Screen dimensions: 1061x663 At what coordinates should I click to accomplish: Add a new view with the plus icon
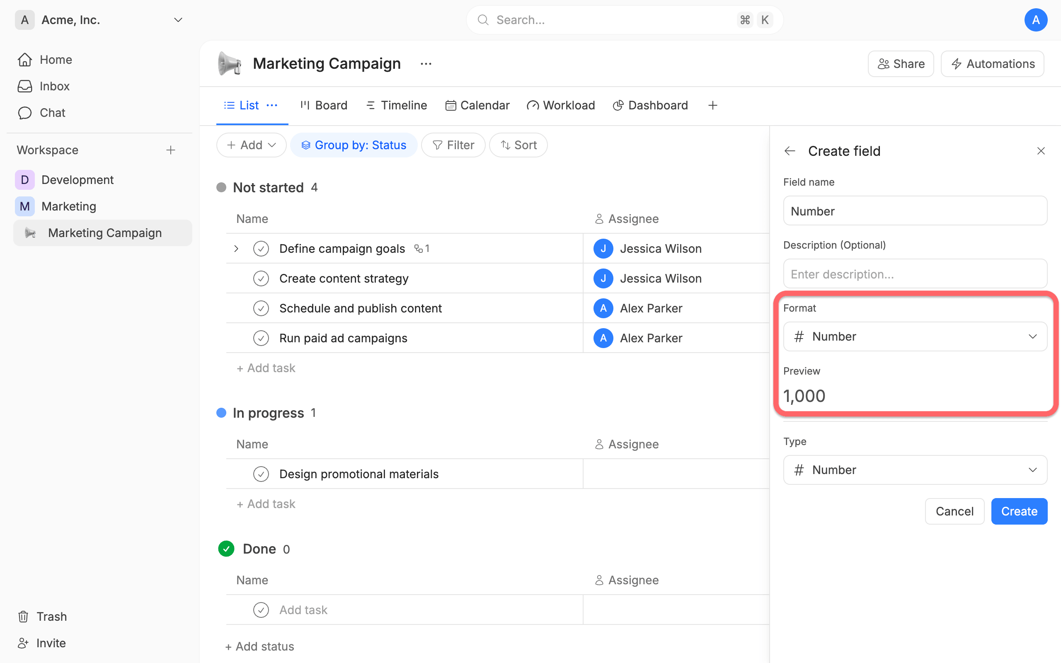[712, 105]
